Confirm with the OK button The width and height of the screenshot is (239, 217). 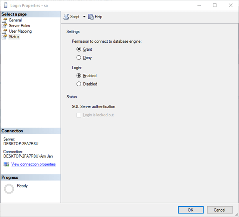point(191,210)
